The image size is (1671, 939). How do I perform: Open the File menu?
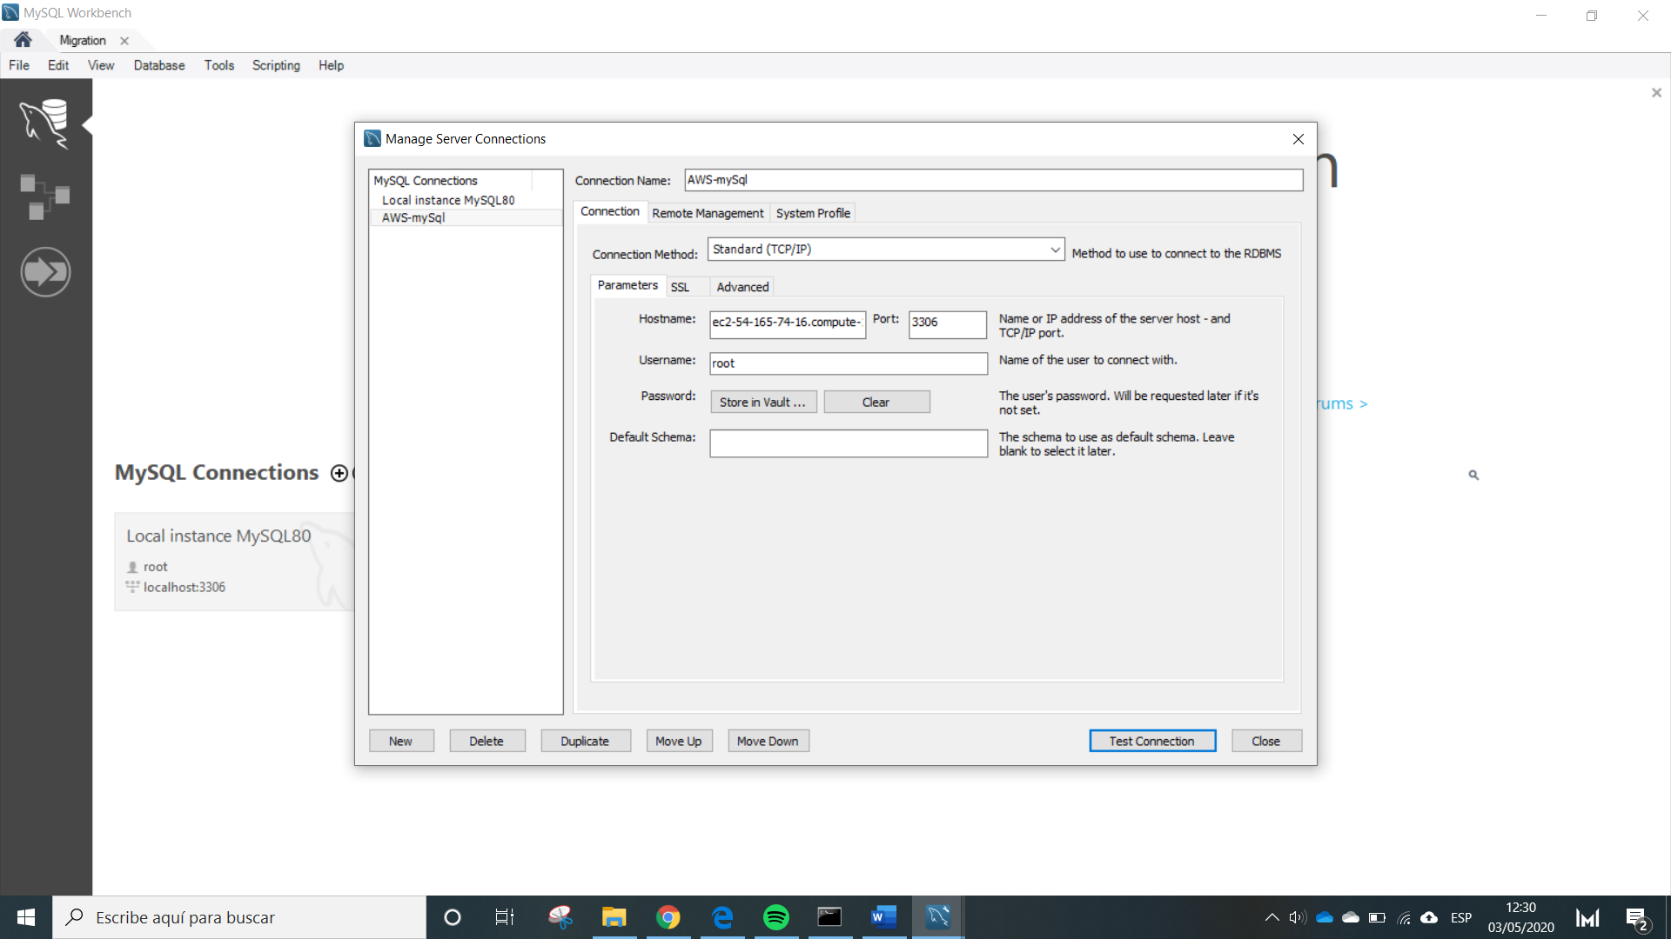coord(19,65)
